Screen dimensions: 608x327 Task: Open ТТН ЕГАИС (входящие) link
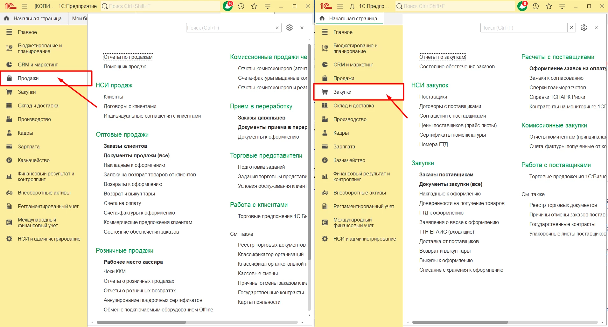pos(446,232)
